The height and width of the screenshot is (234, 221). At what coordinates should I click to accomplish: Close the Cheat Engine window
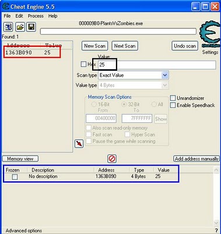coord(215,7)
